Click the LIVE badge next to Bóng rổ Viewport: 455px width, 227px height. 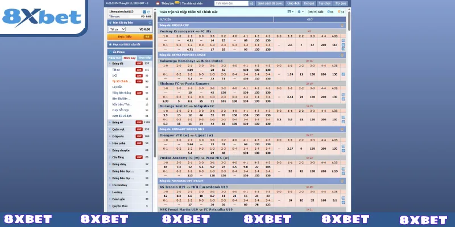click(x=138, y=122)
